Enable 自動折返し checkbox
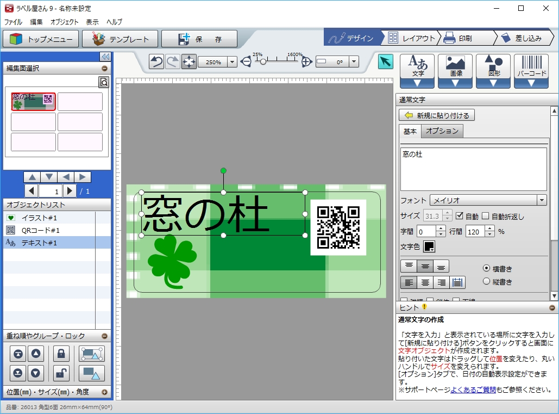The image size is (559, 414). pyautogui.click(x=485, y=215)
